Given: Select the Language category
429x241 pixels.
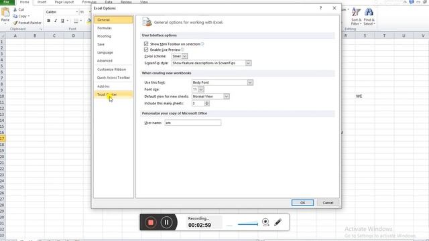Looking at the screenshot, I should pyautogui.click(x=113, y=52).
